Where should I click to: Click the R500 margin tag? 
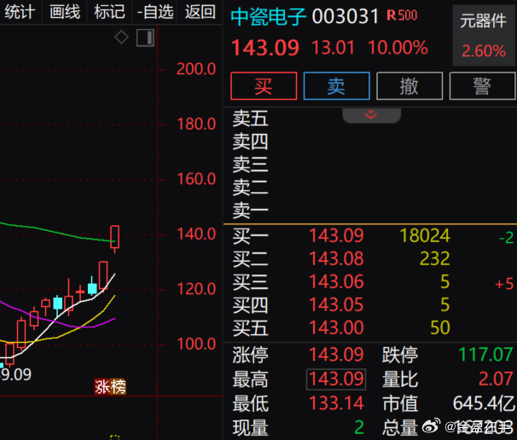pos(402,15)
